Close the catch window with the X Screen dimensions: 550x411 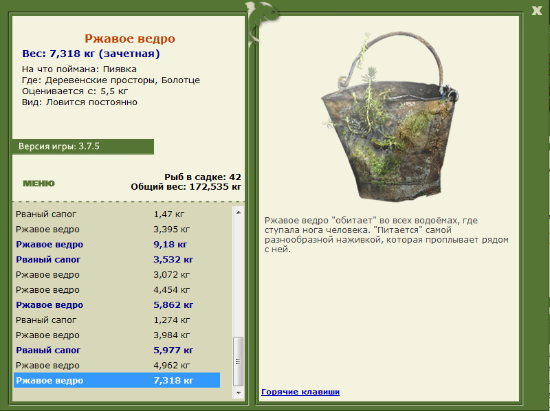click(x=537, y=10)
